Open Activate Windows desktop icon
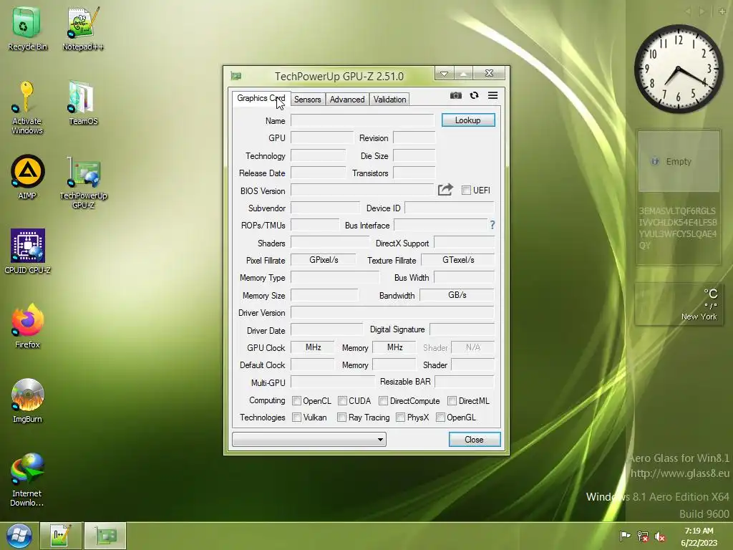The image size is (733, 550). click(27, 108)
